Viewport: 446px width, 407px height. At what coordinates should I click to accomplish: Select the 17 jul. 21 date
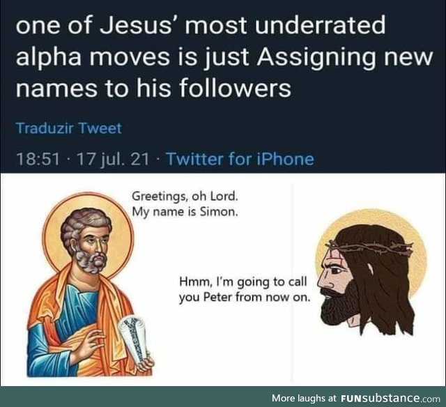coord(113,159)
